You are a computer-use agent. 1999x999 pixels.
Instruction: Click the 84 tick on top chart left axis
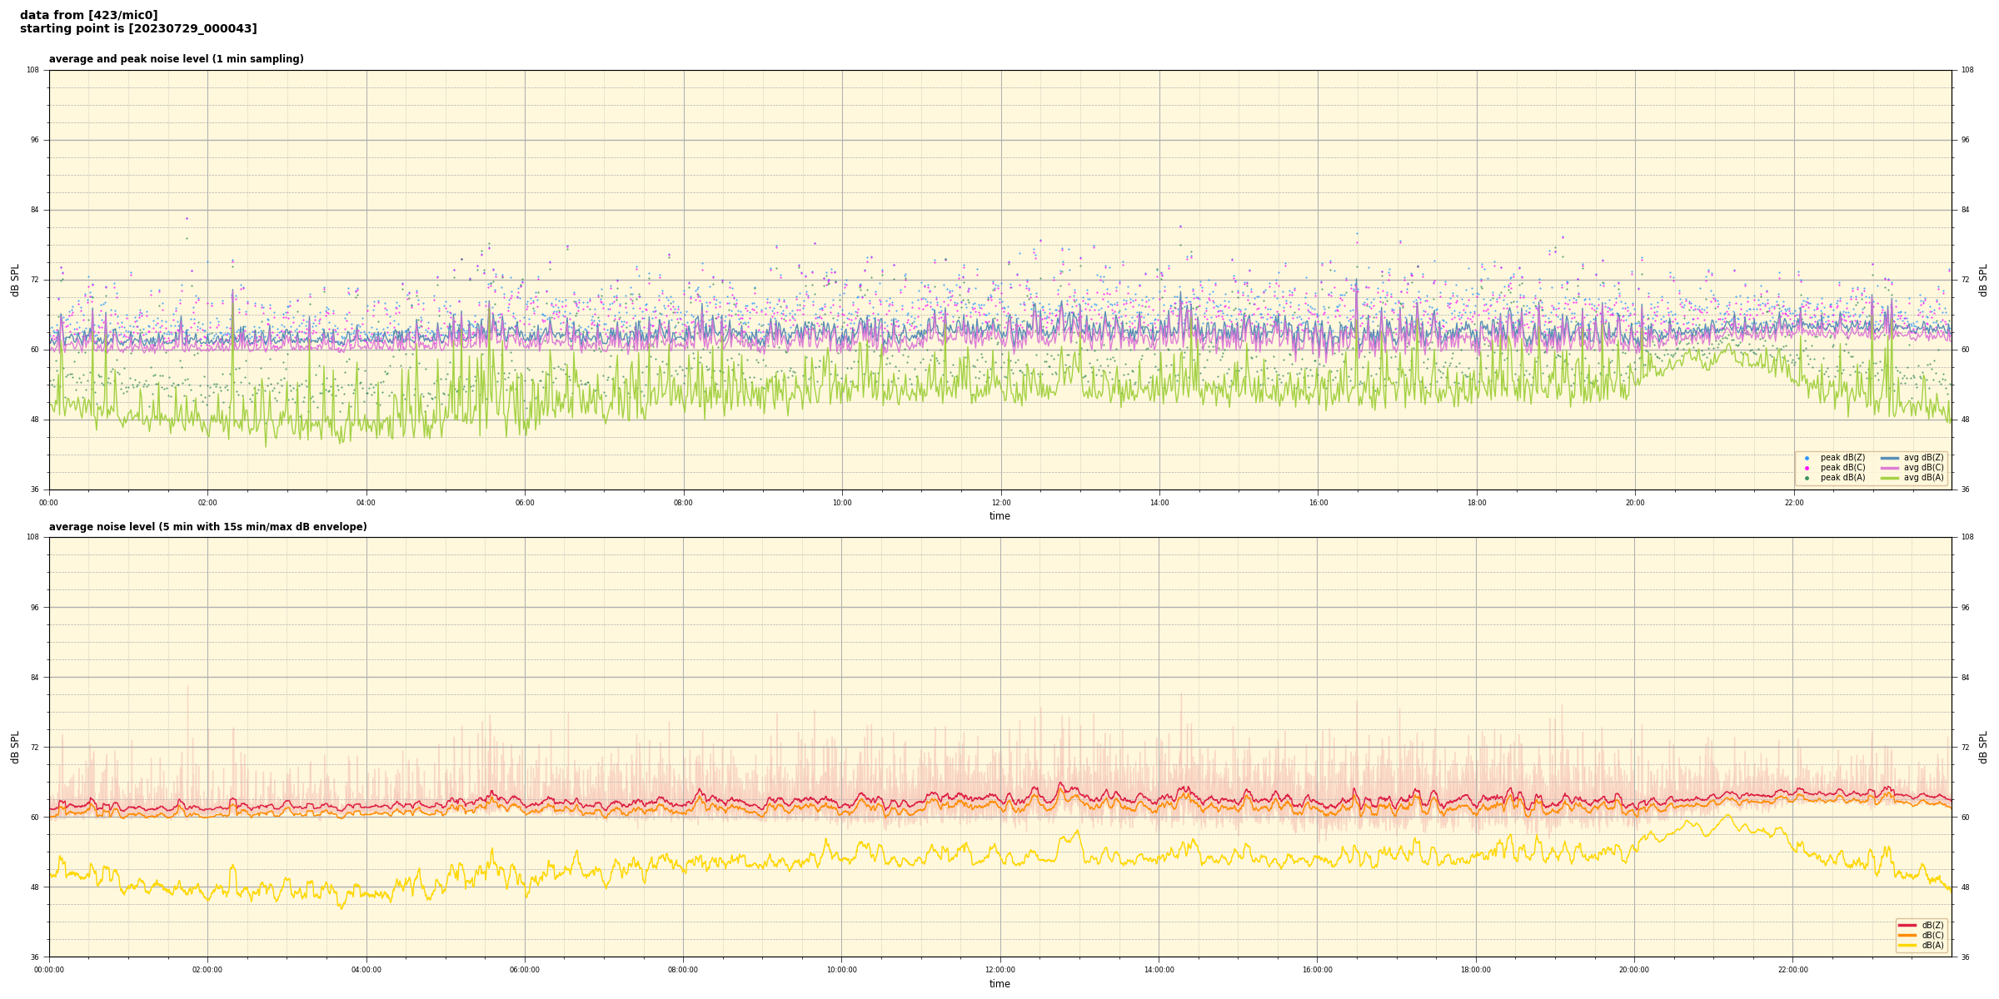pos(35,210)
